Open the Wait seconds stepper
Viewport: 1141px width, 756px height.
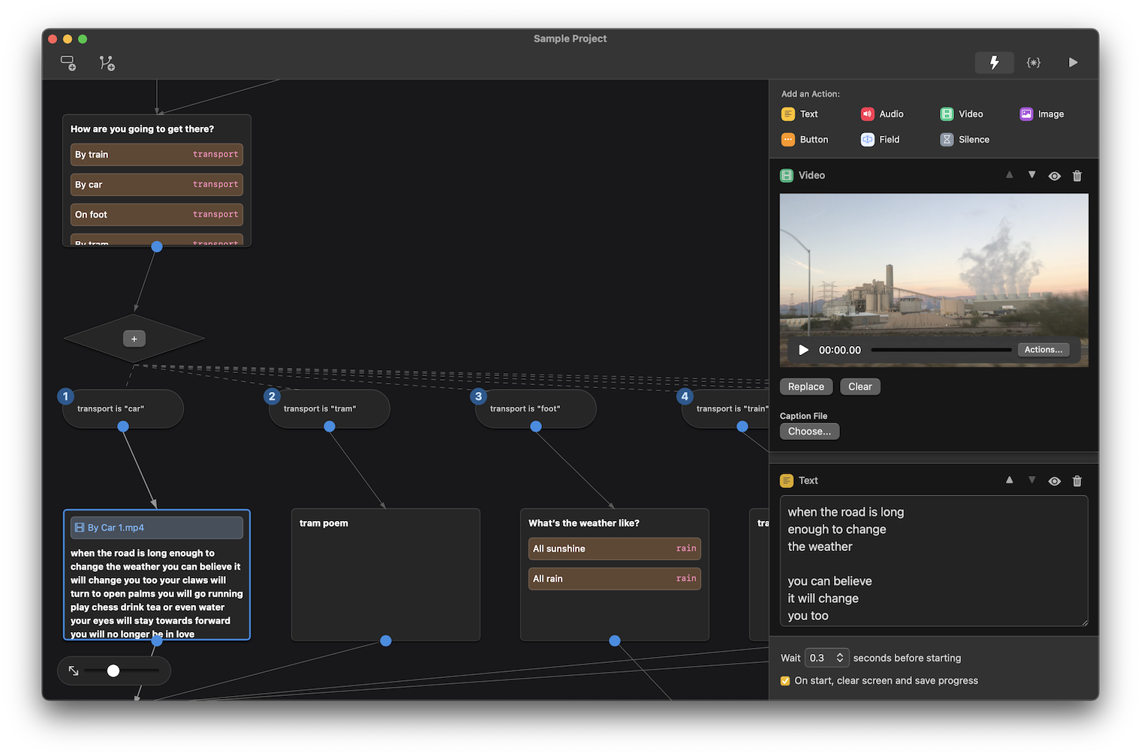(x=841, y=657)
